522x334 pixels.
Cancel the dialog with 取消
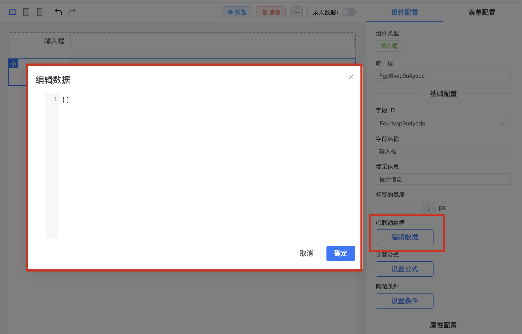[306, 253]
